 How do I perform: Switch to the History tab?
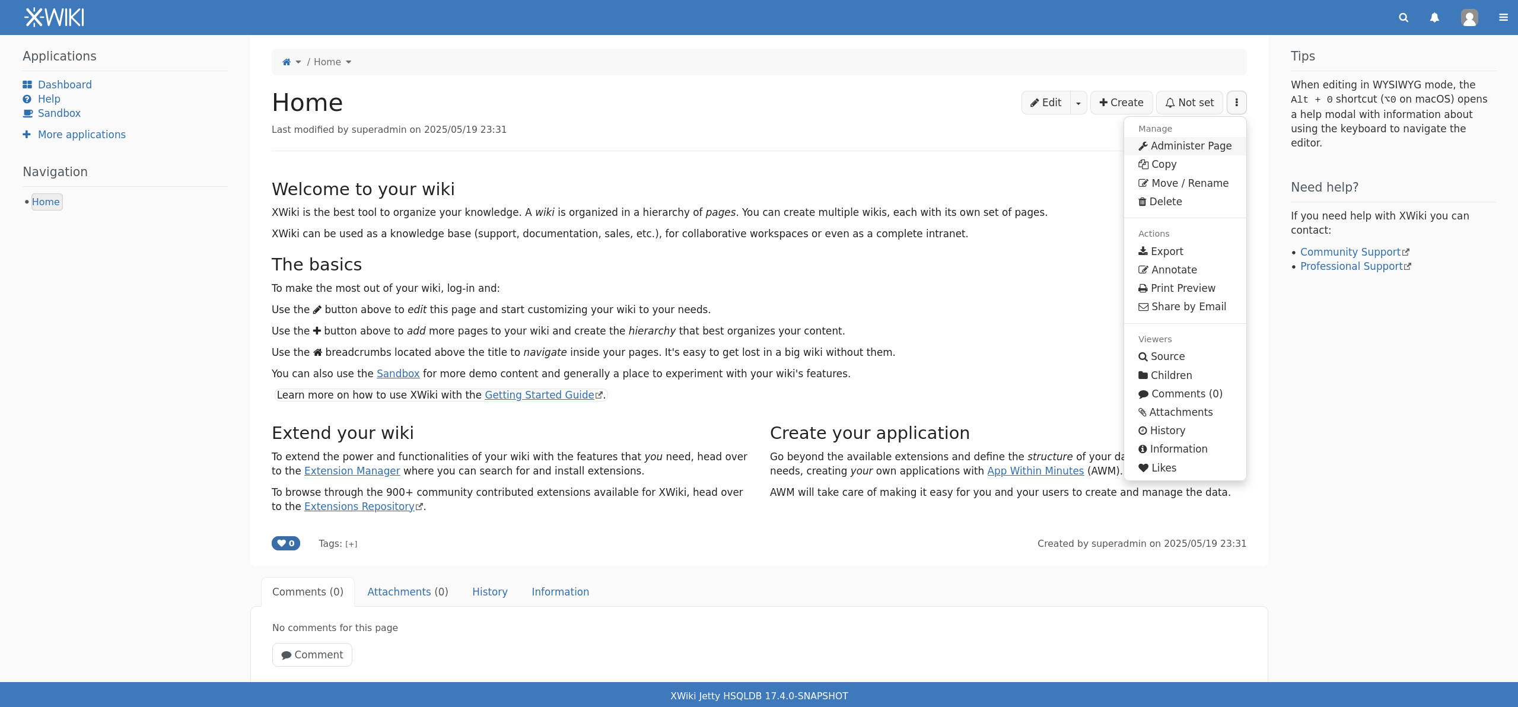point(490,592)
